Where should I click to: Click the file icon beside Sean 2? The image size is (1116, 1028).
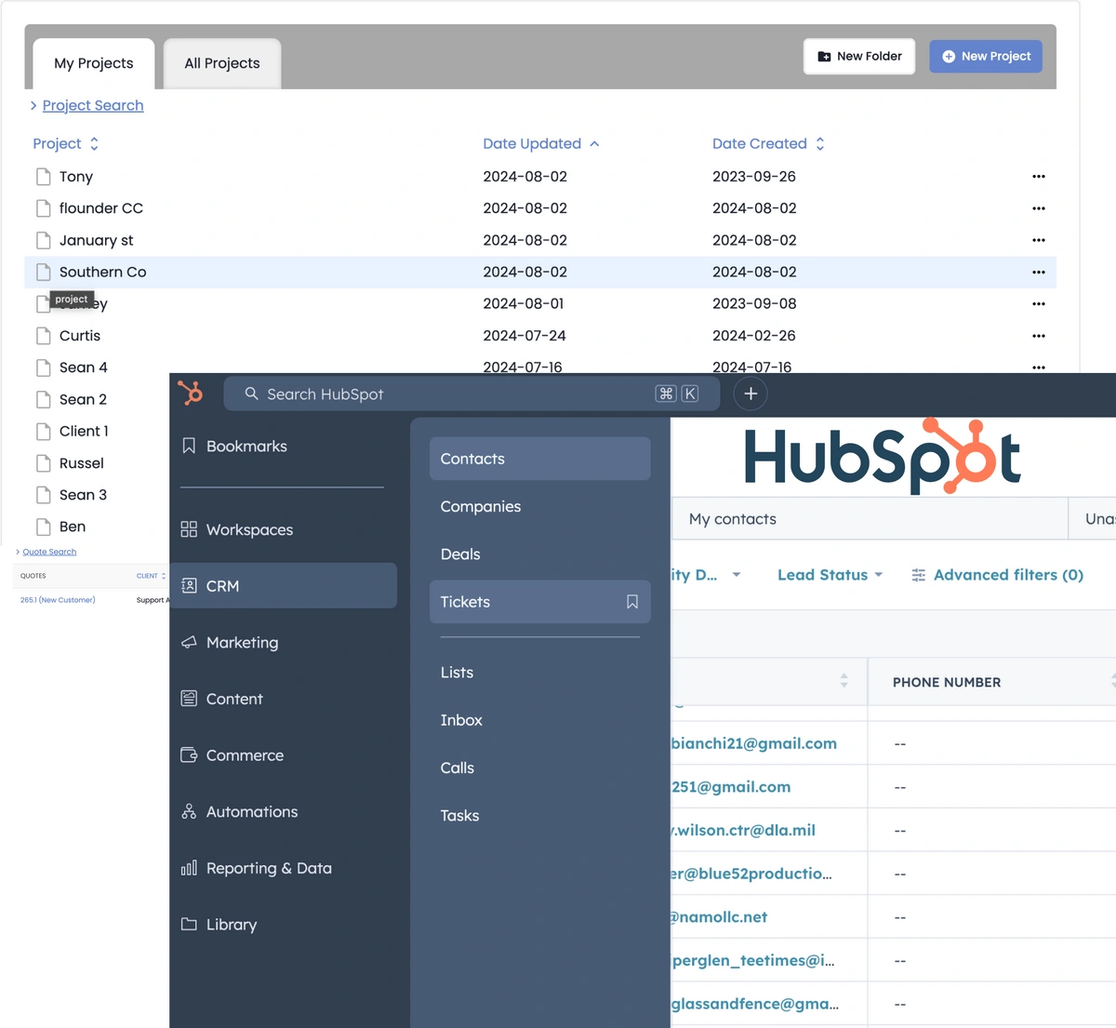click(x=43, y=399)
